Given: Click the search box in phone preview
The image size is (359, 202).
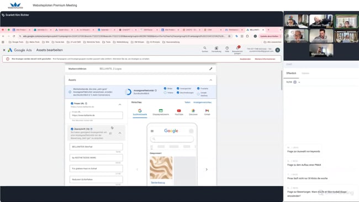Looking at the screenshot, I should (x=172, y=139).
